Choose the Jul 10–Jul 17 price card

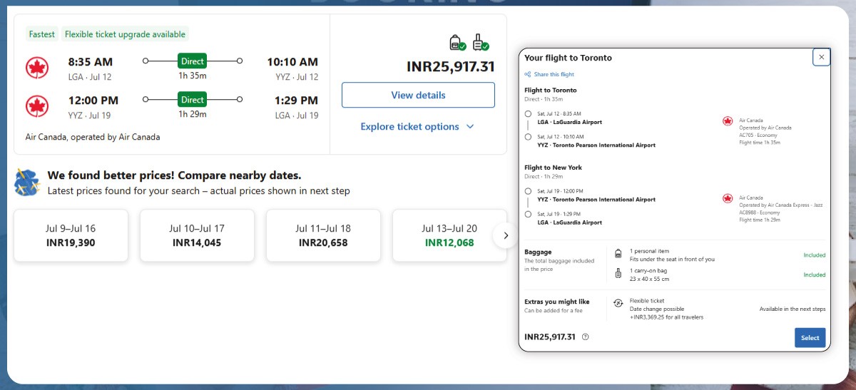(x=197, y=235)
